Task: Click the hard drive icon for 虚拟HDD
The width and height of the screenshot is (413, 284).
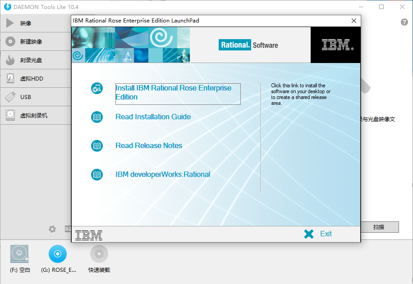Action: pyautogui.click(x=10, y=78)
